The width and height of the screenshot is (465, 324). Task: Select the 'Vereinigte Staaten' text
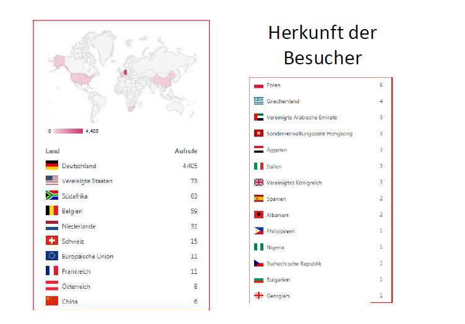tap(87, 181)
